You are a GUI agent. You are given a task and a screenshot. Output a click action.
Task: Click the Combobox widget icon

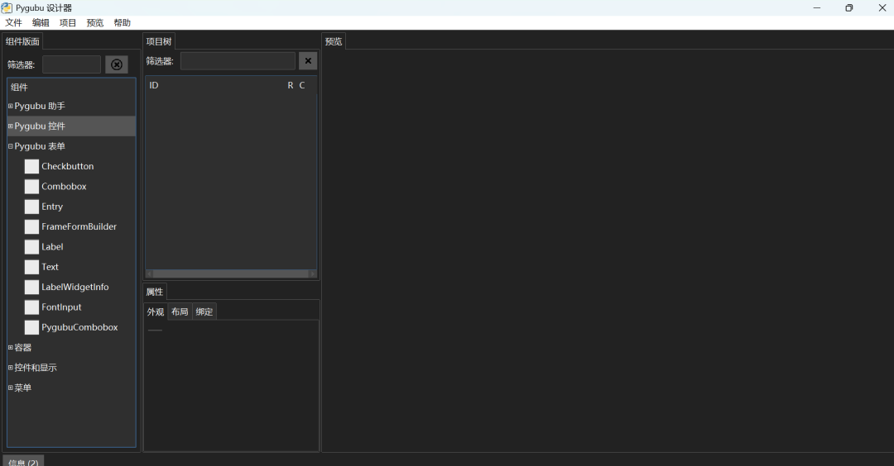[32, 187]
